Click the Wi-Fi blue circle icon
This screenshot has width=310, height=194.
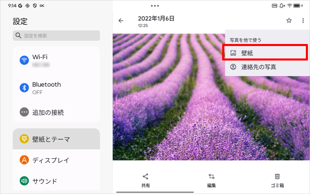point(24,60)
